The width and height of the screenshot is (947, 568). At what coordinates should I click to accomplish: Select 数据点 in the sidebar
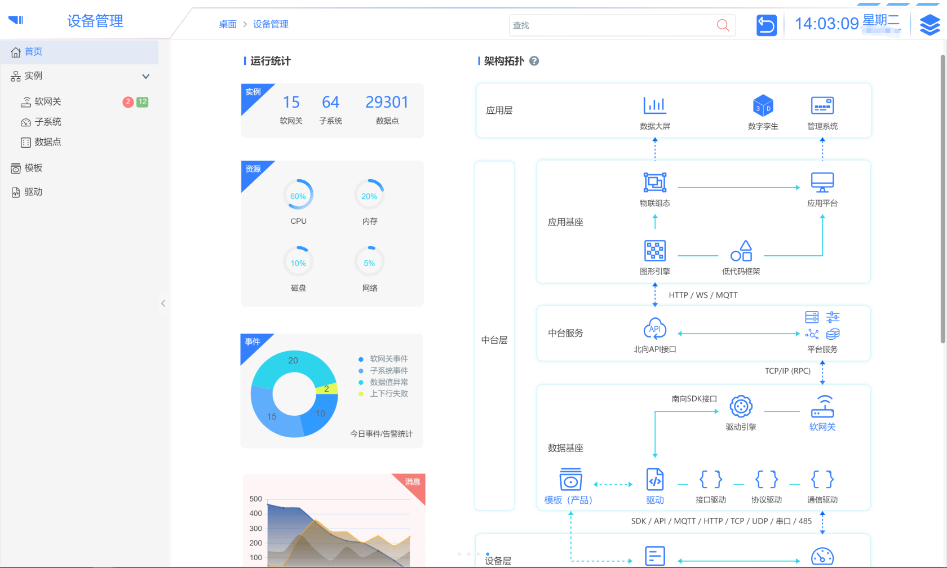pos(47,143)
